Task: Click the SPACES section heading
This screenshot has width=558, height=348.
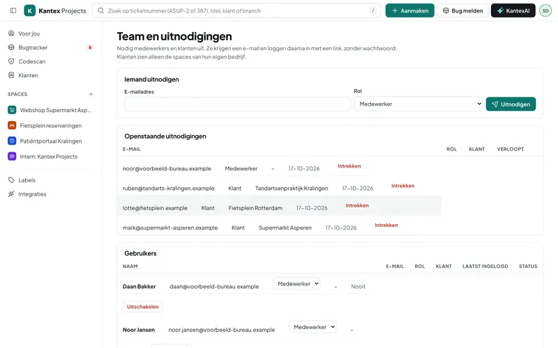Action: tap(17, 94)
